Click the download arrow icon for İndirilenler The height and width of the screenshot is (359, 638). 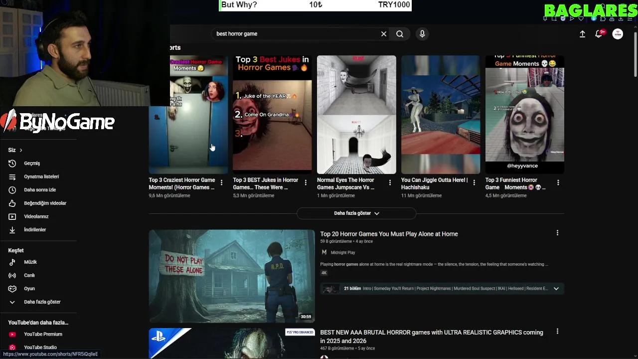(12, 230)
